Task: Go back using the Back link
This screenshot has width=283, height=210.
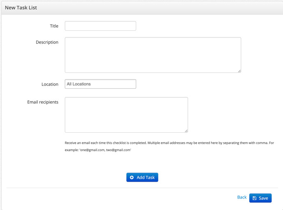Action: pos(242,197)
